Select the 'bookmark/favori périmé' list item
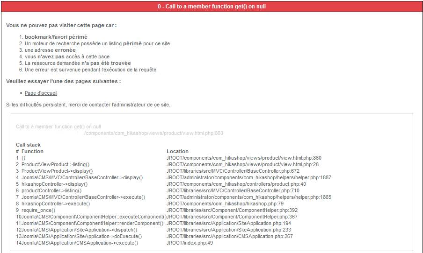 pyautogui.click(x=56, y=37)
